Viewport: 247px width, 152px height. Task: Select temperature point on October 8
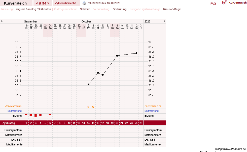click(117, 56)
